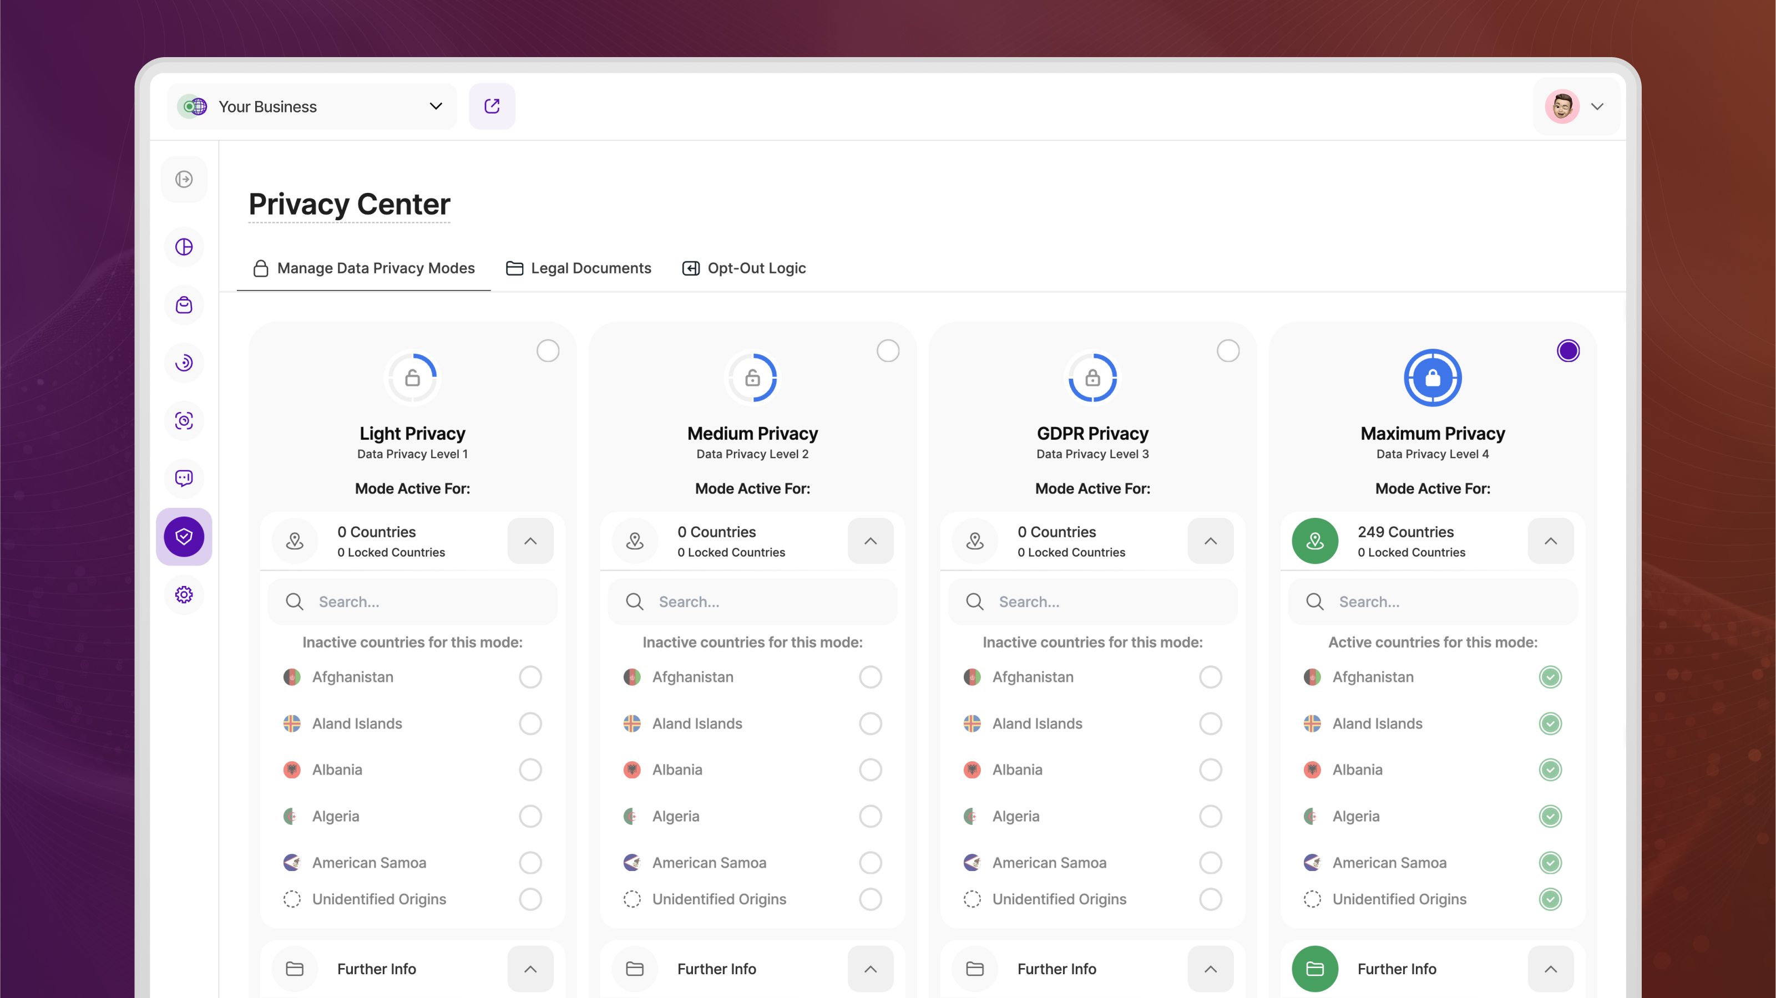Focus the Maximum Privacy country search field
Screen dimensions: 1776x998
coord(1433,601)
